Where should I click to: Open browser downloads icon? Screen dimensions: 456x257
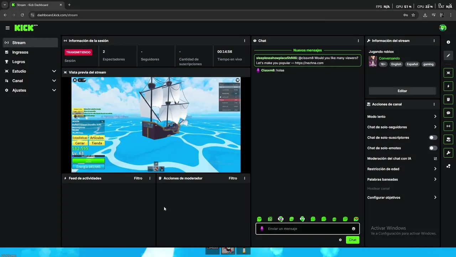pos(425,15)
